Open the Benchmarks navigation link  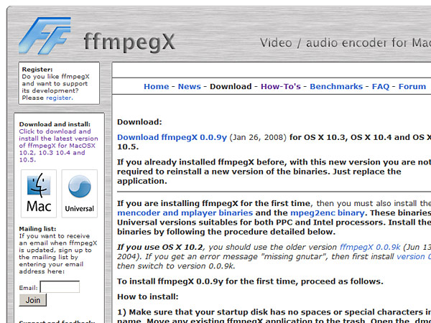336,87
